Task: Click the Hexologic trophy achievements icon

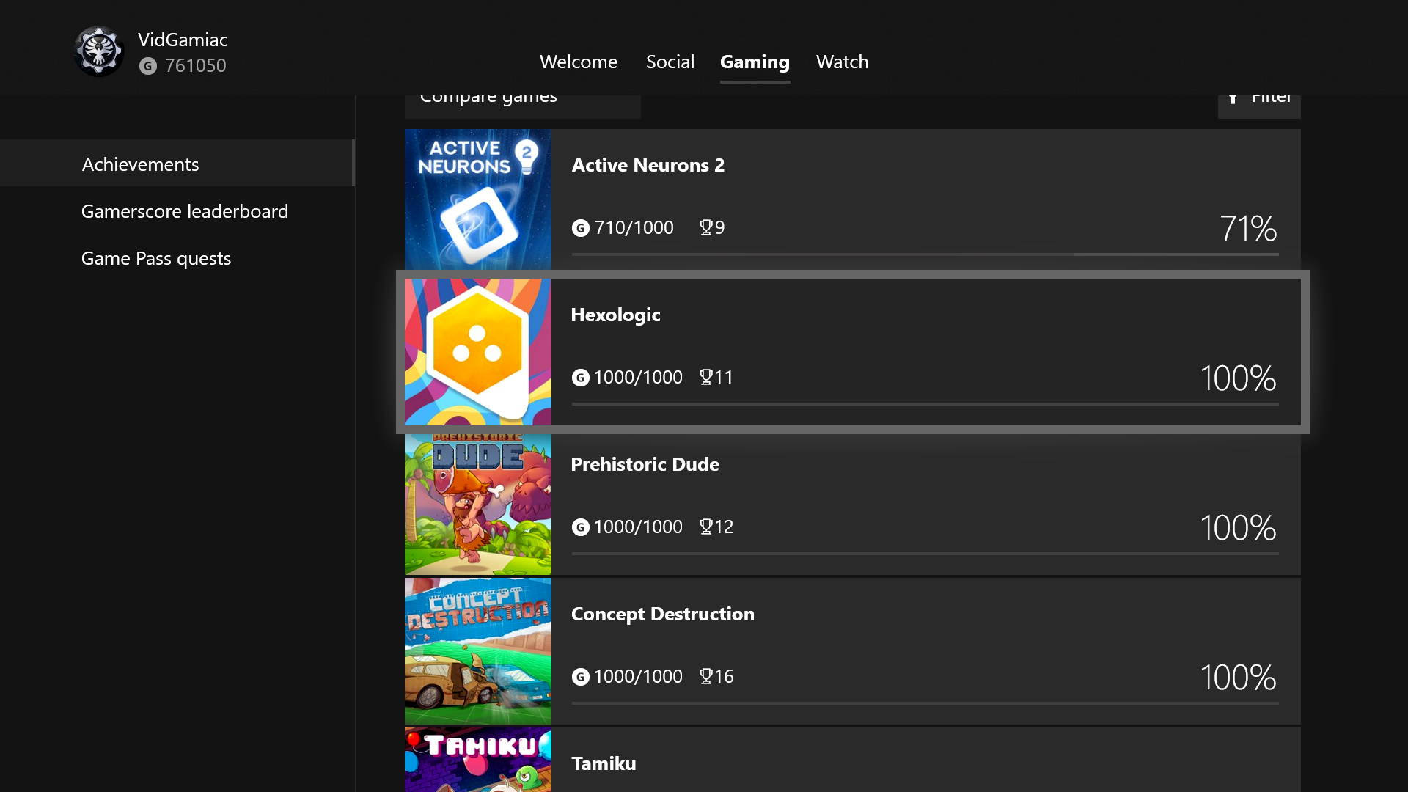Action: point(706,377)
